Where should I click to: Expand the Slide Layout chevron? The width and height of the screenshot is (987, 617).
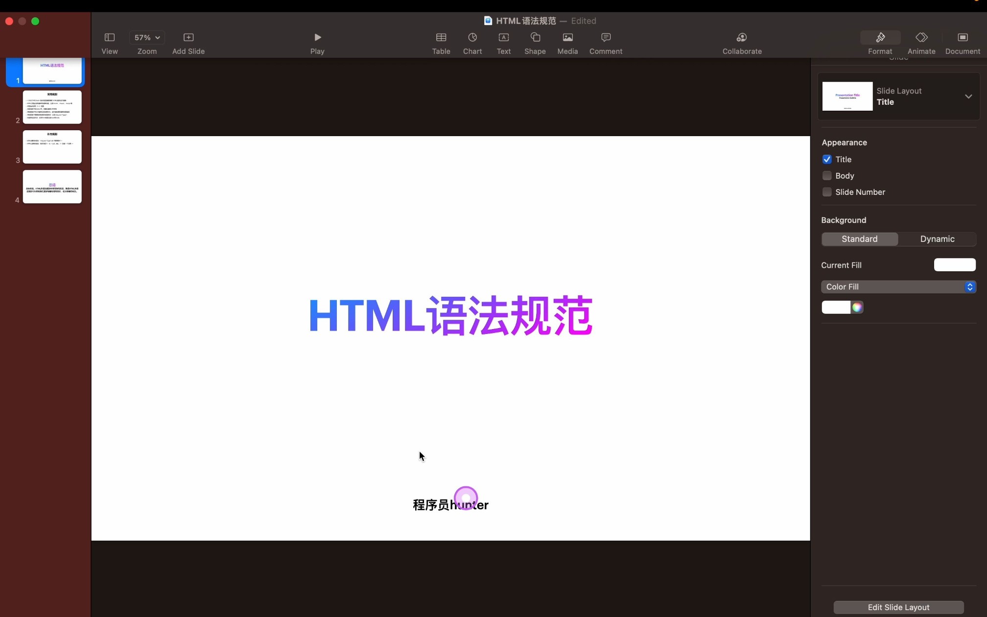click(x=968, y=96)
